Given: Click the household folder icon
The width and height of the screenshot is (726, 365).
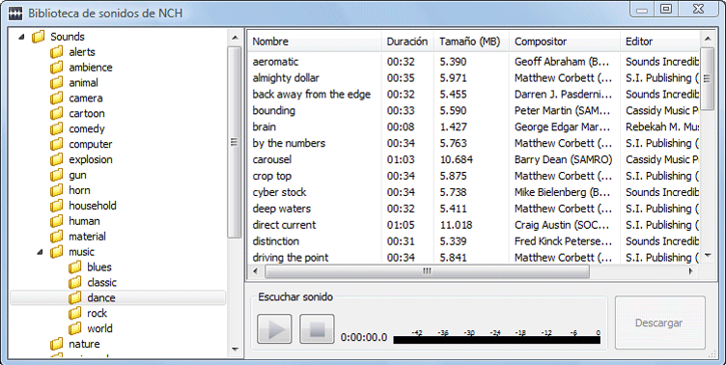Looking at the screenshot, I should coord(57,206).
